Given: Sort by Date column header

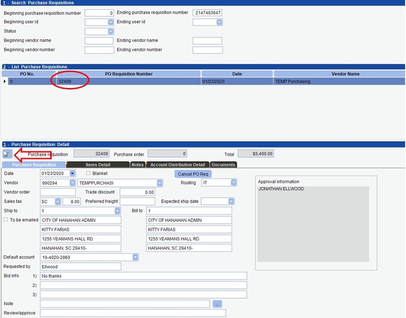Looking at the screenshot, I should pos(237,74).
